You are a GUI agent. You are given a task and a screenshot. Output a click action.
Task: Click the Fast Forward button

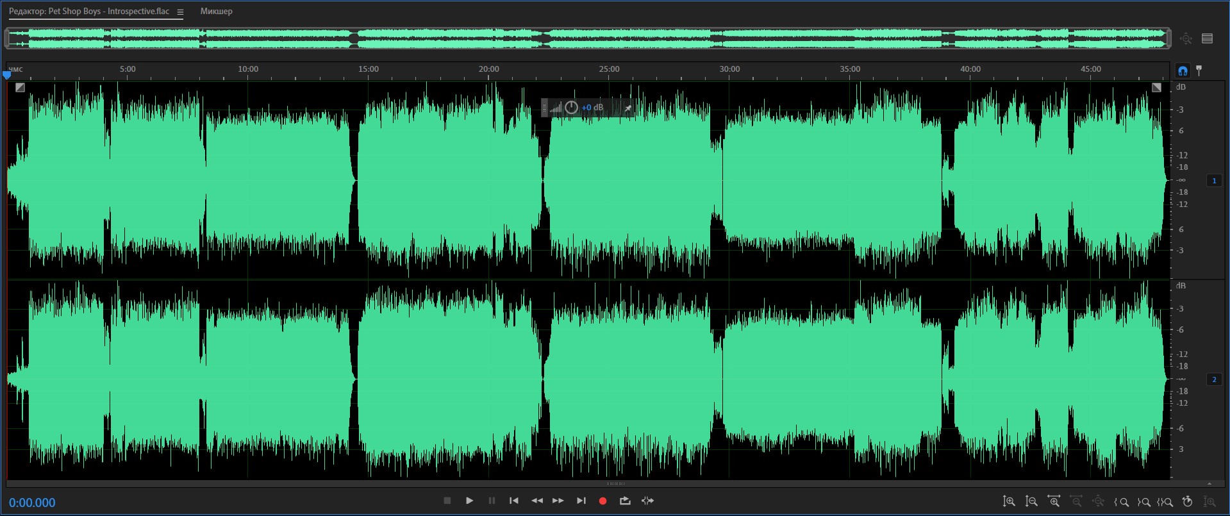[558, 501]
